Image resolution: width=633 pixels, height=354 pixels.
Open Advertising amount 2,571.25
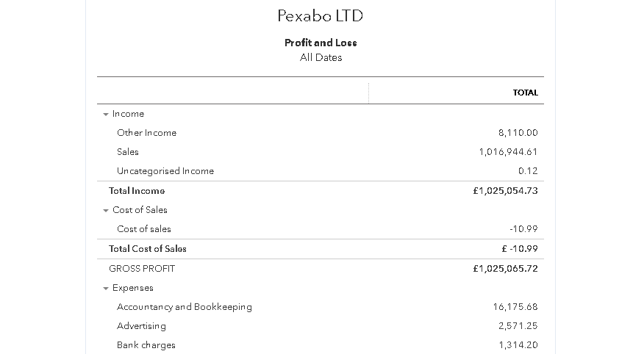518,326
